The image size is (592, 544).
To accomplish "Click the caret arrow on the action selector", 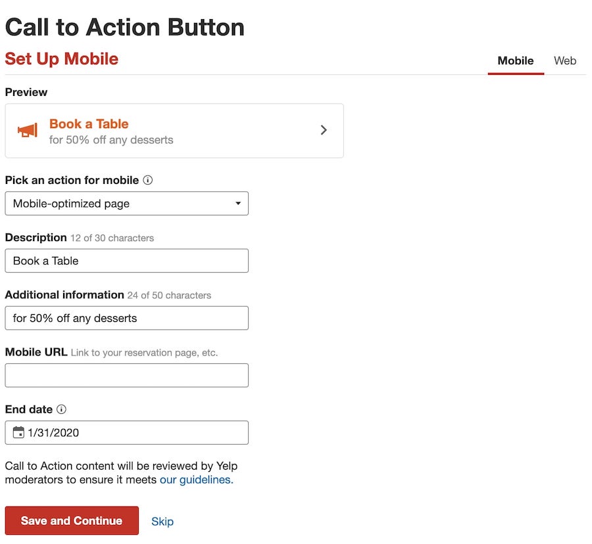I will pos(237,204).
